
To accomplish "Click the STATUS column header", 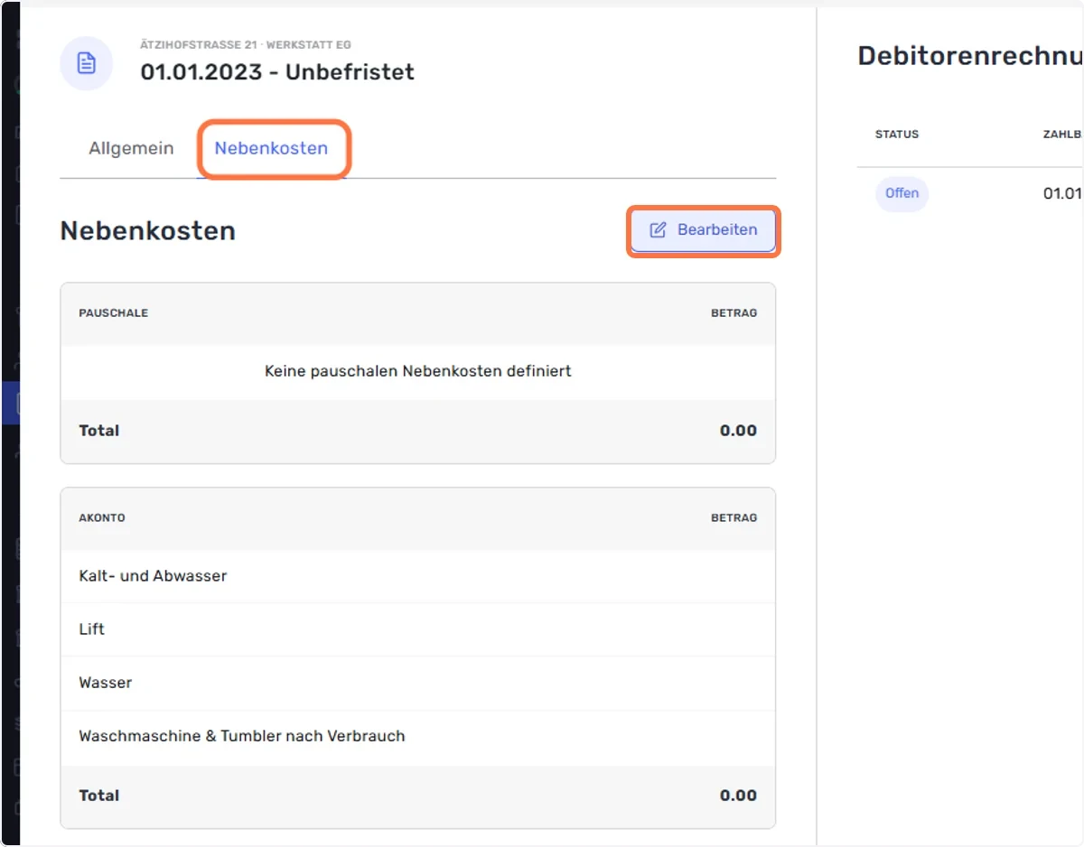I will [x=897, y=134].
